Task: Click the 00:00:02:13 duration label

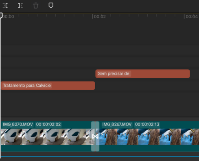Action: pyautogui.click(x=147, y=124)
